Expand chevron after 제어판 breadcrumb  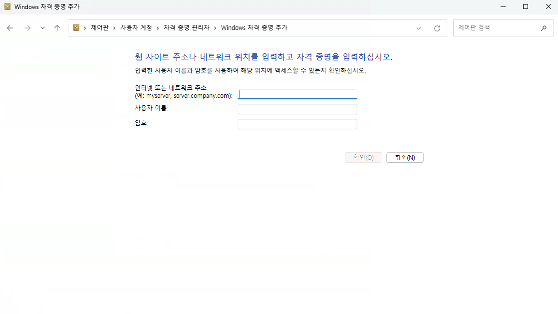[114, 28]
